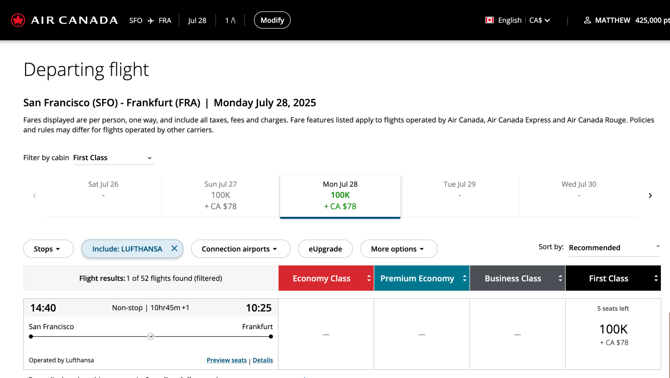Viewport: 670px width, 378px height.
Task: Open the Filter by cabin dropdown
Action: click(113, 158)
